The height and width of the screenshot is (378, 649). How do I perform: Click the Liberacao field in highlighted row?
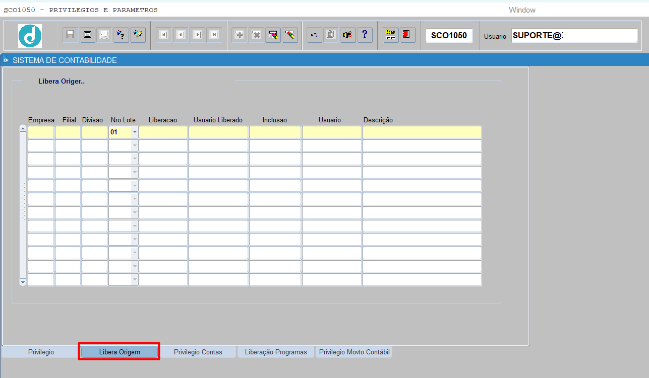(163, 132)
